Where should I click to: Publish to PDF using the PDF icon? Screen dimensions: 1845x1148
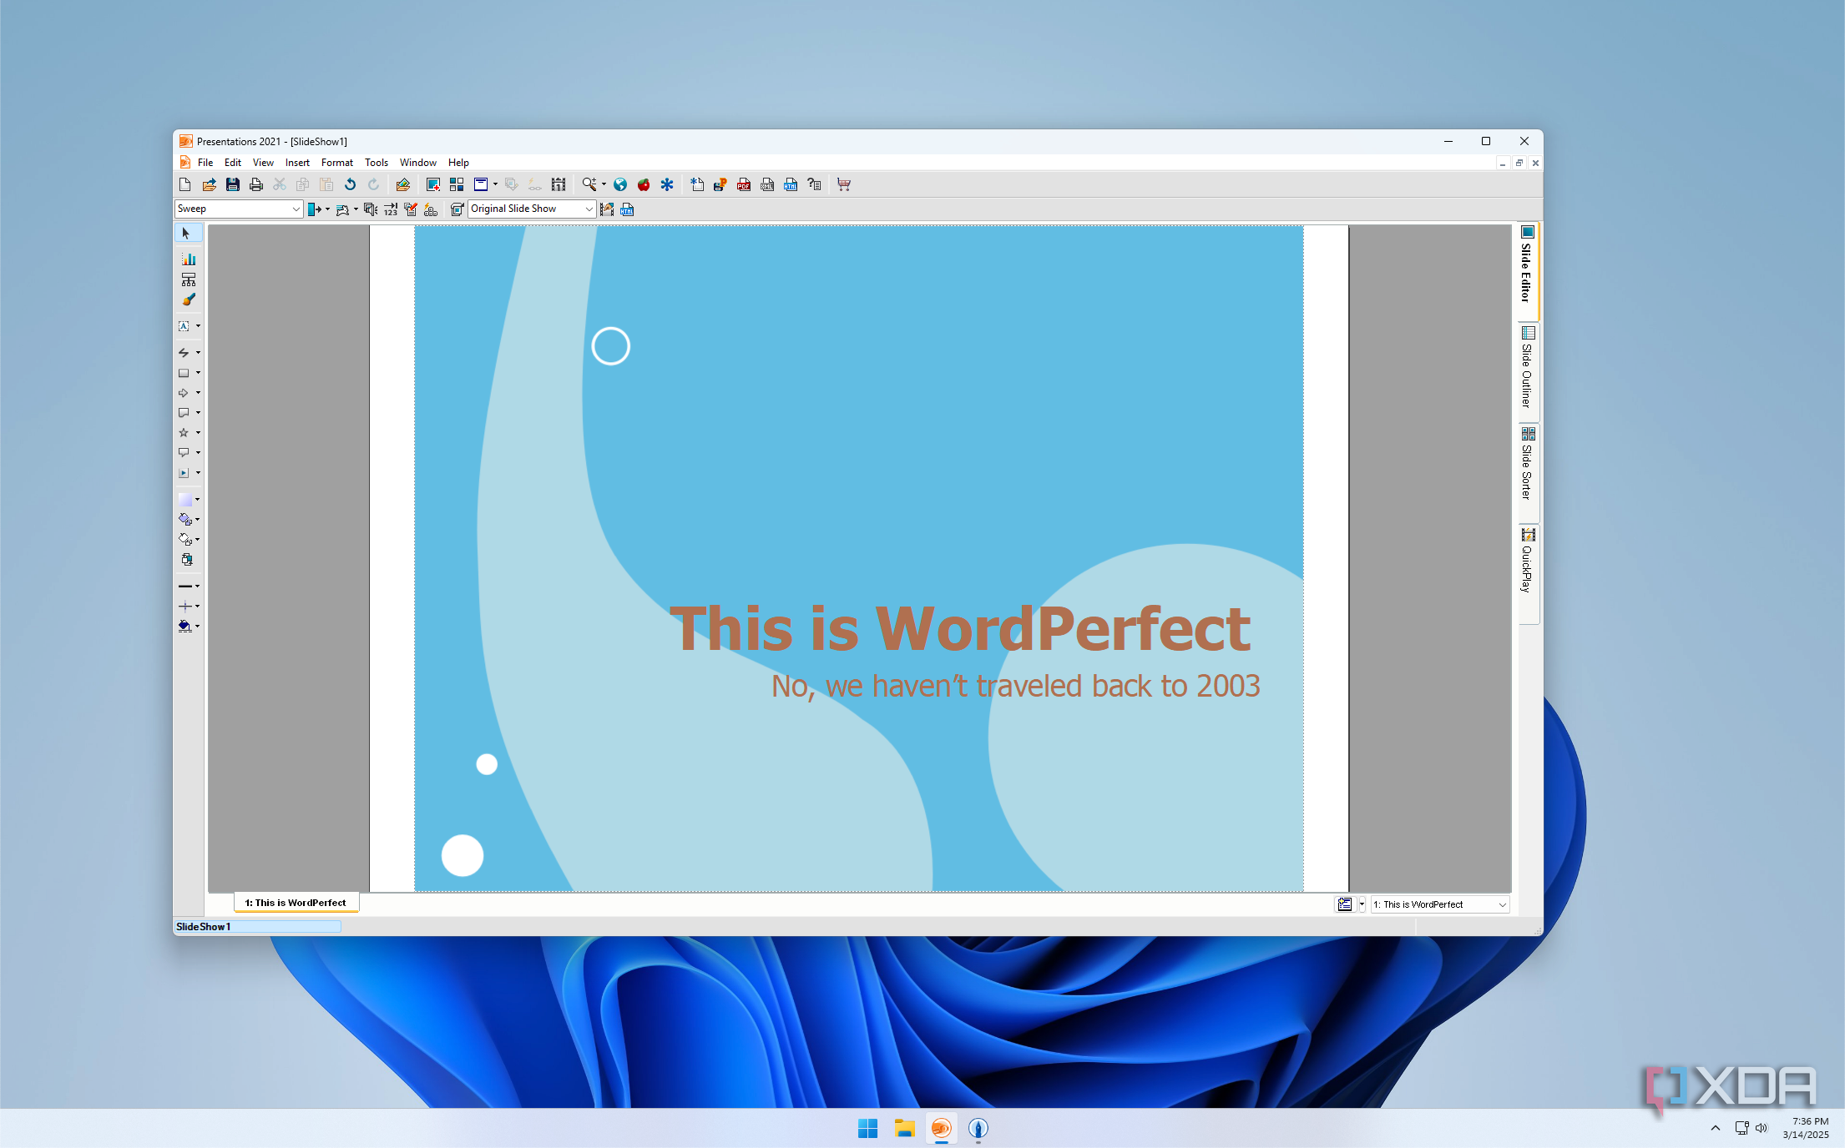tap(744, 184)
